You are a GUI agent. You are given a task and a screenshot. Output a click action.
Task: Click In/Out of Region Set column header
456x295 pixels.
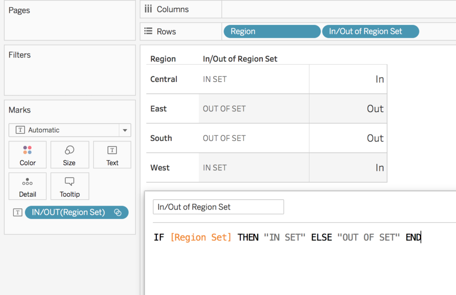point(240,59)
